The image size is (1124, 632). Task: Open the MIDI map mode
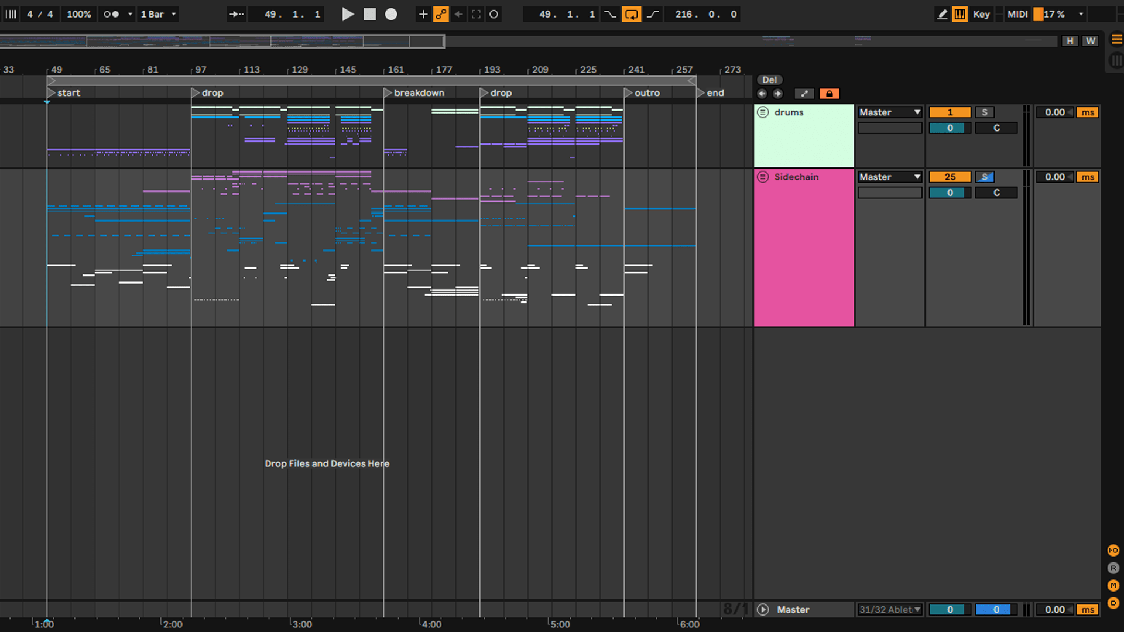pyautogui.click(x=1017, y=14)
